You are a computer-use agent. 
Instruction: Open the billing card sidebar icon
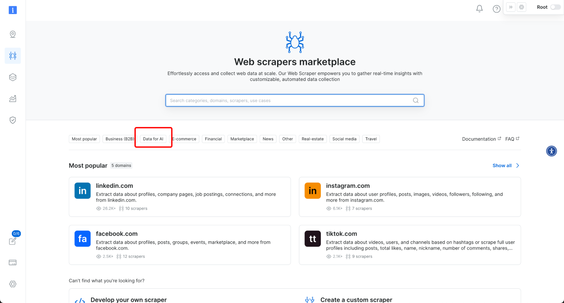tap(13, 262)
